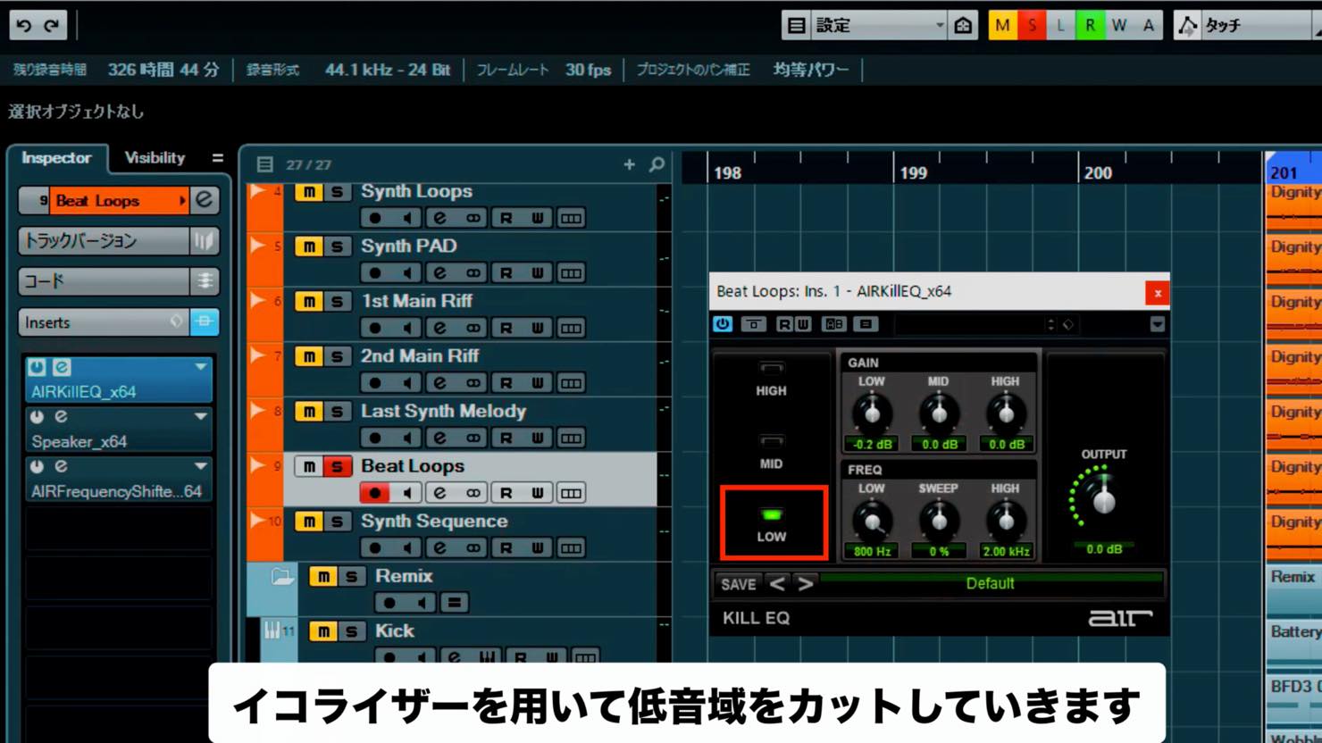This screenshot has width=1322, height=743.
Task: Click the write automation W on 1st Main Riff track
Action: [538, 328]
